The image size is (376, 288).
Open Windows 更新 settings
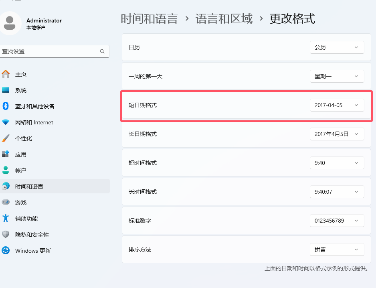[30, 250]
